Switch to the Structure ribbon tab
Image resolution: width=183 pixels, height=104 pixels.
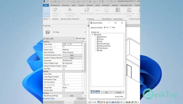pos(66,5)
